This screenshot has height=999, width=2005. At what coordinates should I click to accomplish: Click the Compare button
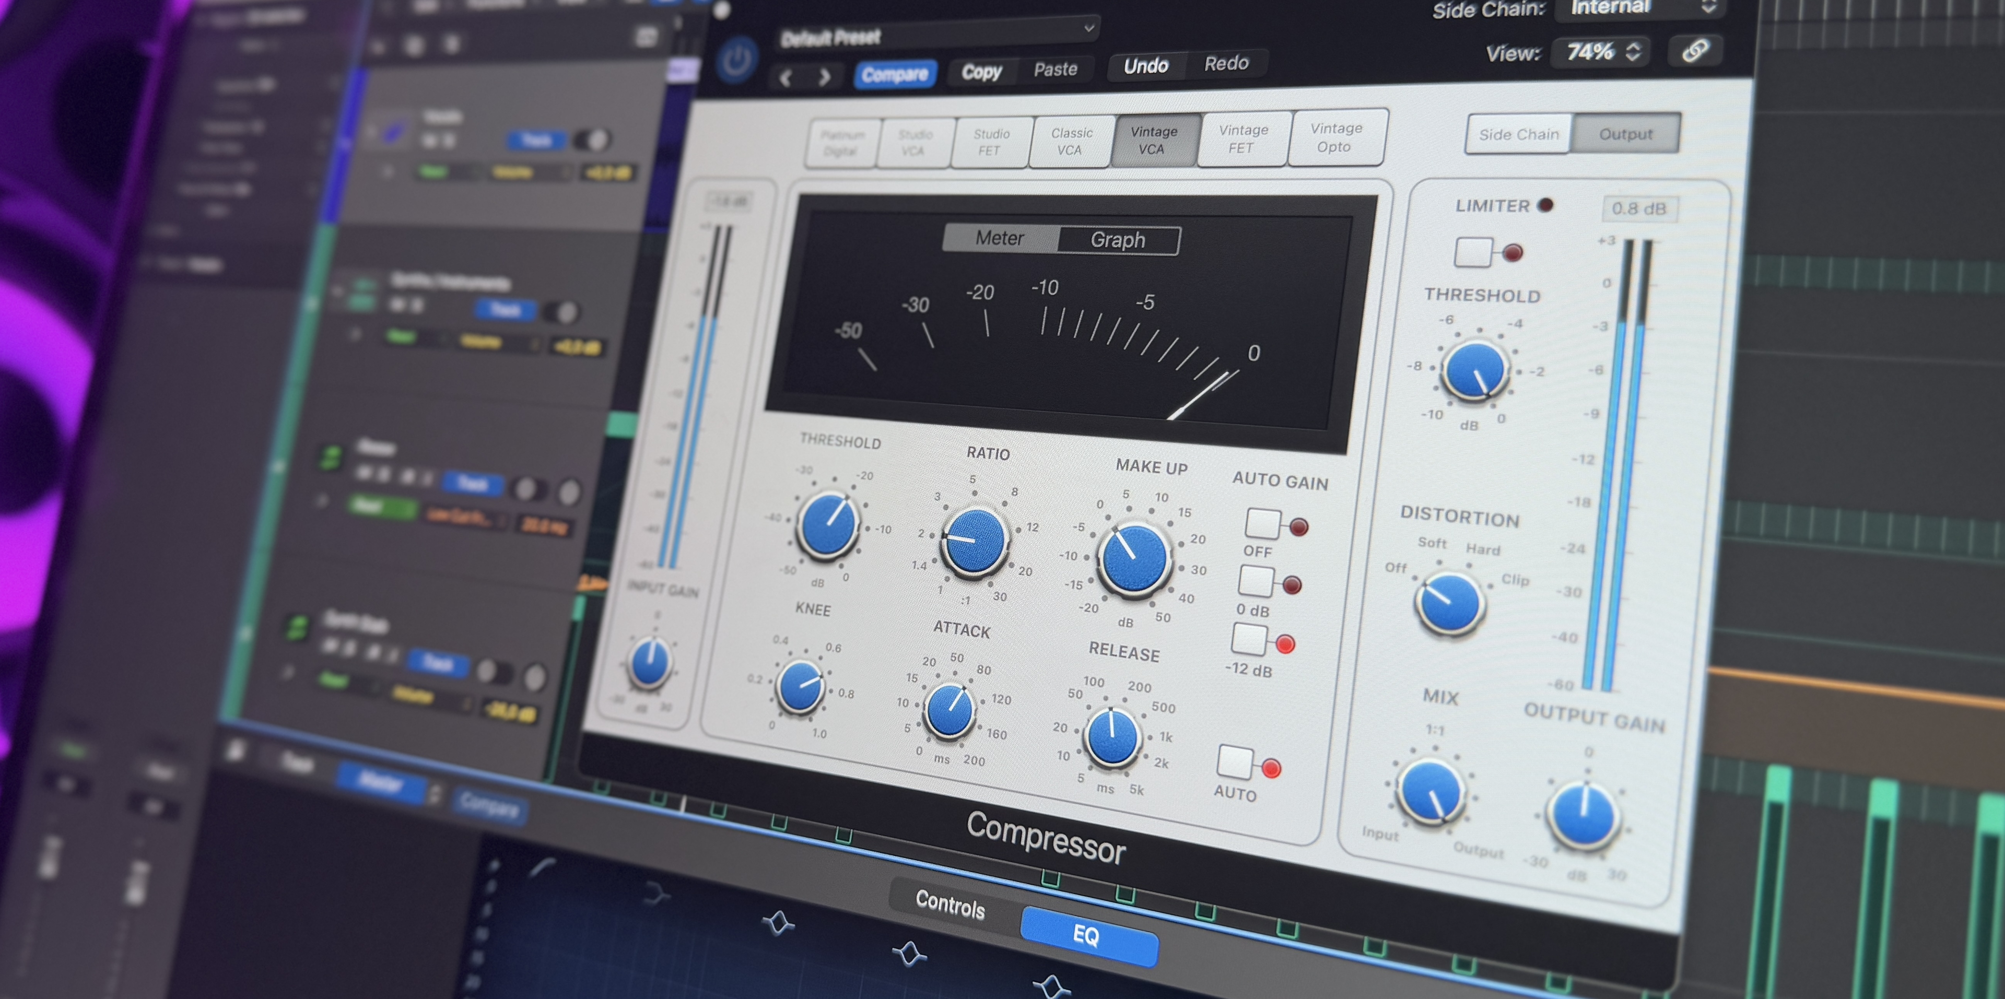tap(895, 75)
